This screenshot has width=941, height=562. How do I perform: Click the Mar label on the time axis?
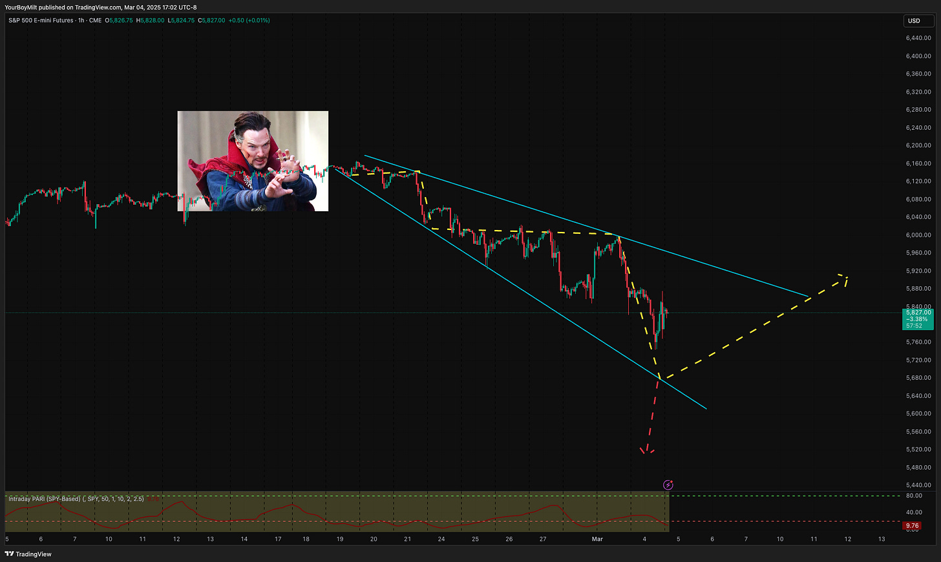[x=597, y=539]
